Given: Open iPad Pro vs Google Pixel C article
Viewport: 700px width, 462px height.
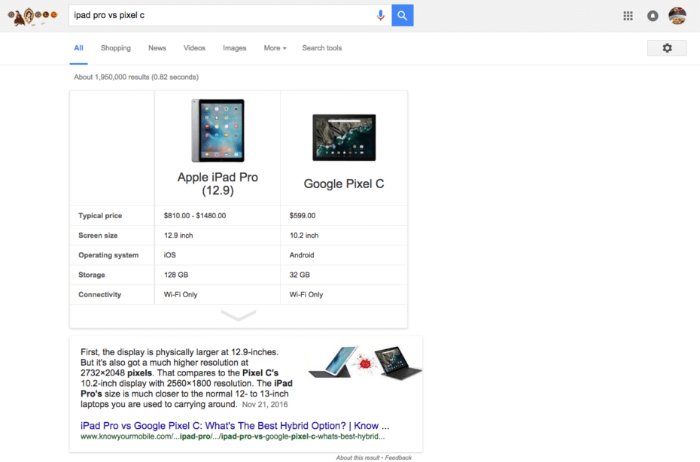Looking at the screenshot, I should 235,425.
